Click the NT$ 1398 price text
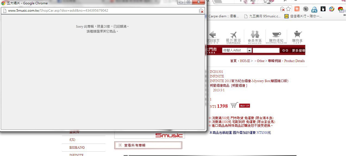The height and width of the screenshot is (156, 346). coord(219,106)
